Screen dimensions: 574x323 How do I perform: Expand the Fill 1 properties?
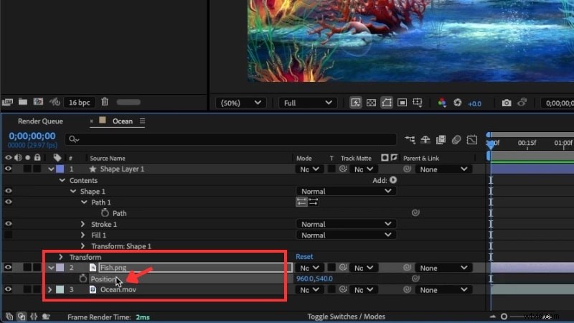(x=83, y=235)
